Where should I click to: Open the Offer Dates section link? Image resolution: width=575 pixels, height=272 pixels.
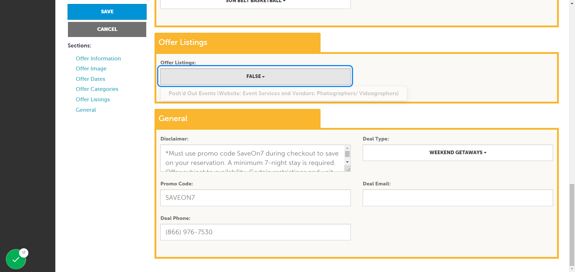(90, 79)
